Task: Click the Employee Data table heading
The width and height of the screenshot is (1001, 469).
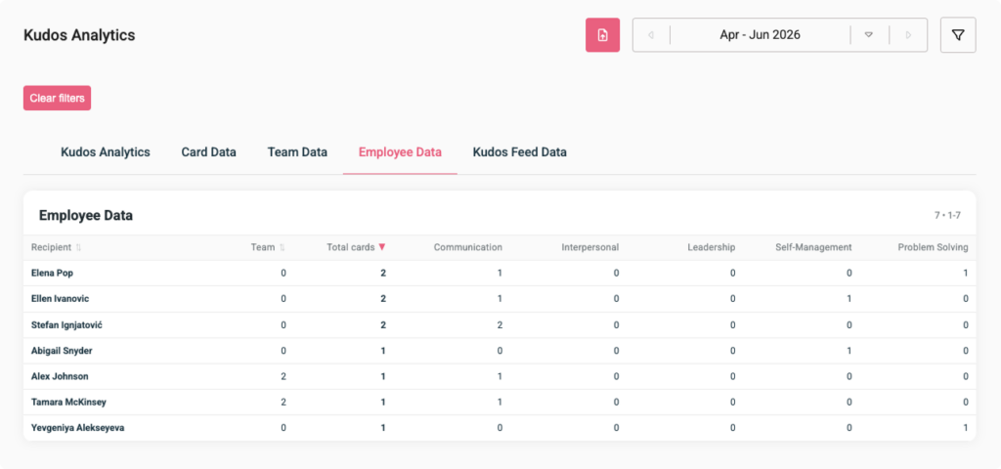Action: [x=86, y=216]
